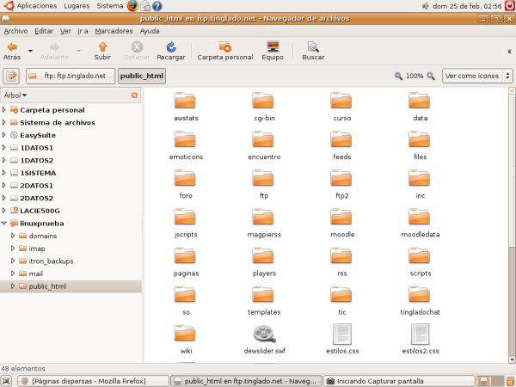Image resolution: width=516 pixels, height=387 pixels.
Task: Open the Atrás history dropdown arrow
Action: pos(30,51)
